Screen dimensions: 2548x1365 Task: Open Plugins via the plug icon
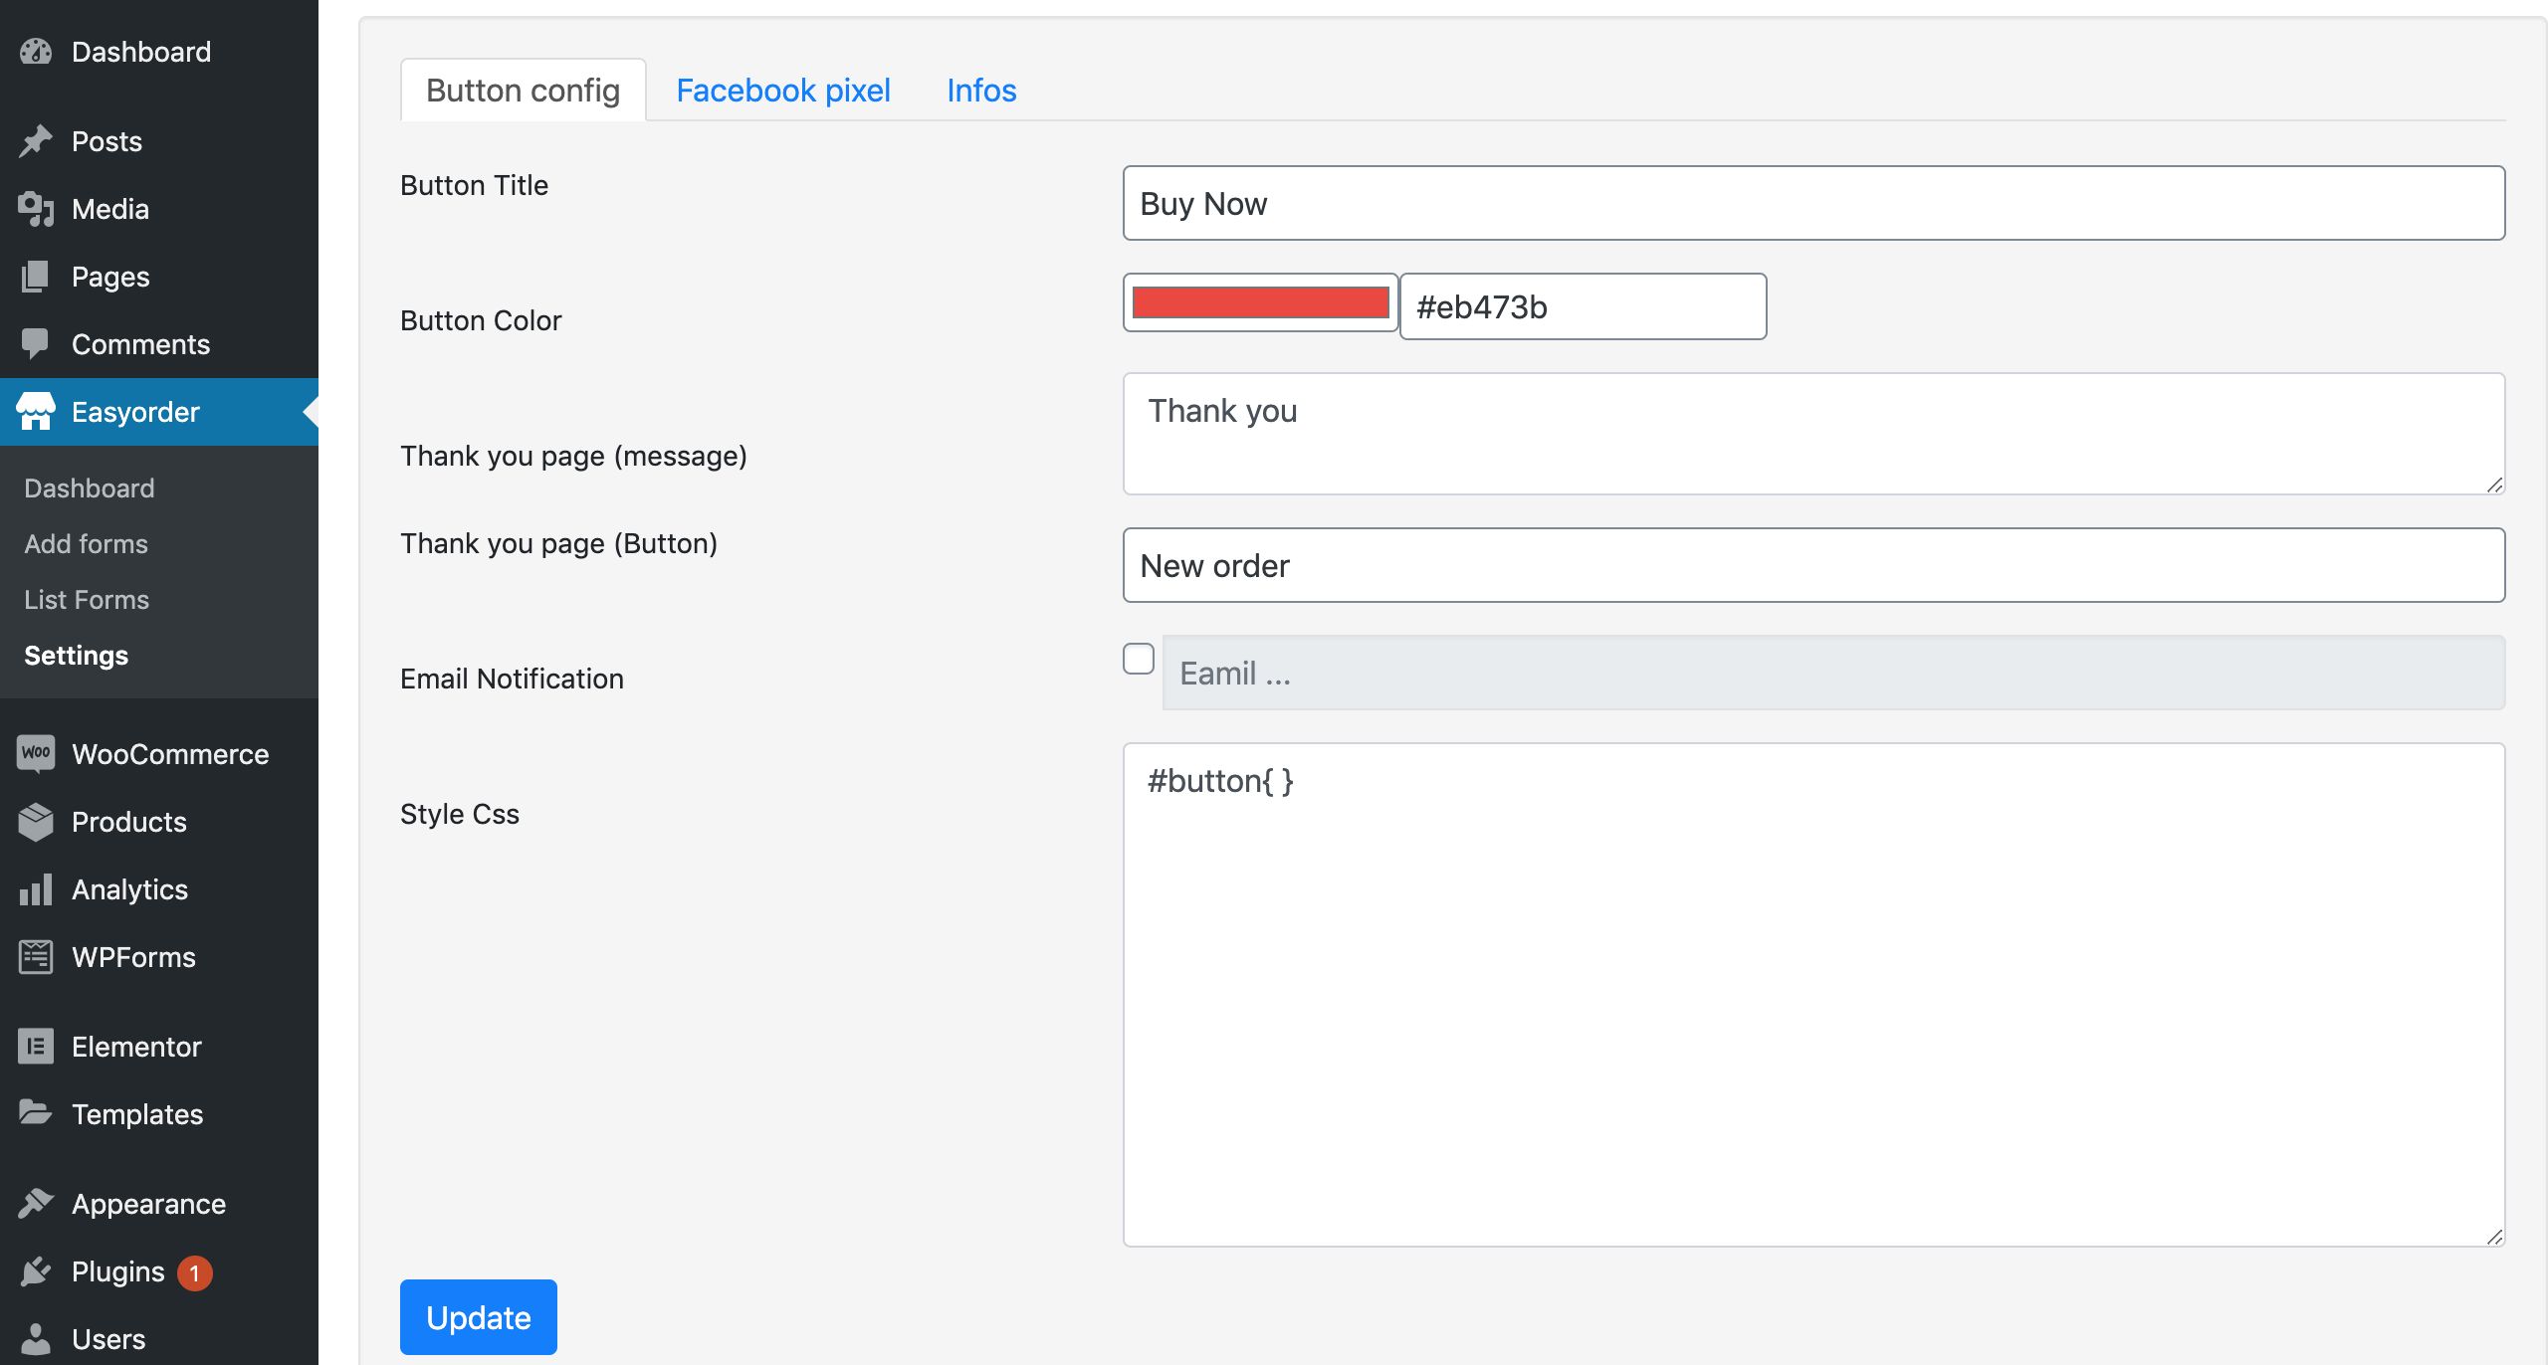(36, 1271)
